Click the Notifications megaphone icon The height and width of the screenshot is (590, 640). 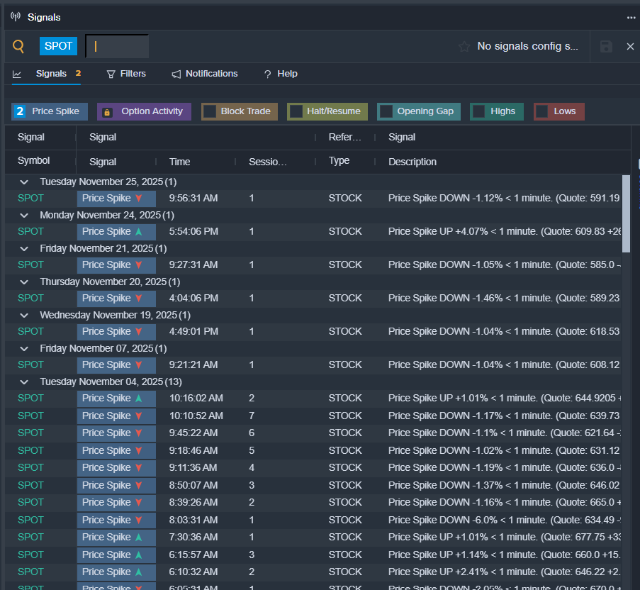[x=176, y=74]
